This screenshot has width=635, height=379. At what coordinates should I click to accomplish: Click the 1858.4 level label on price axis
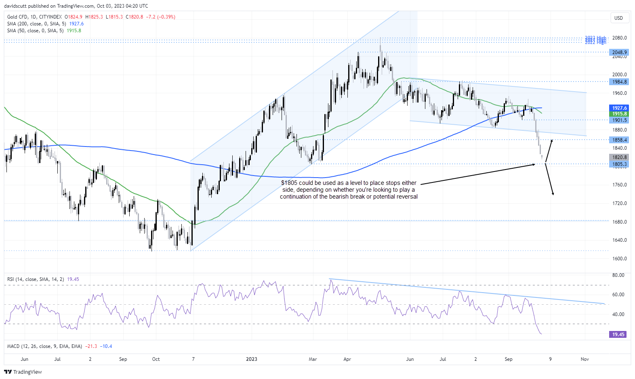[619, 140]
